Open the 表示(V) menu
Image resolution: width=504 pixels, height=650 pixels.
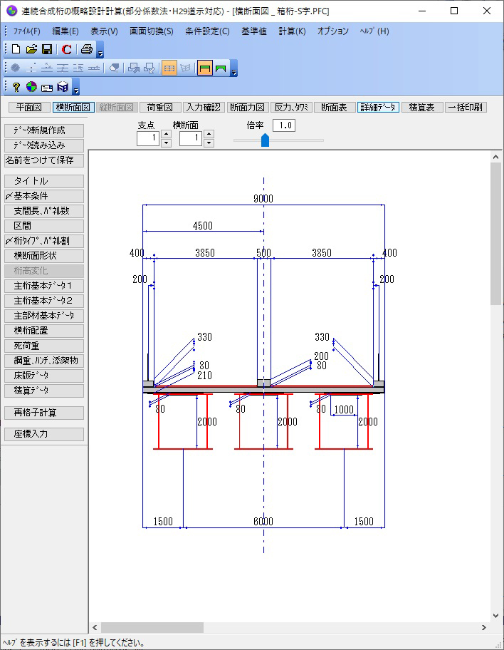click(104, 31)
